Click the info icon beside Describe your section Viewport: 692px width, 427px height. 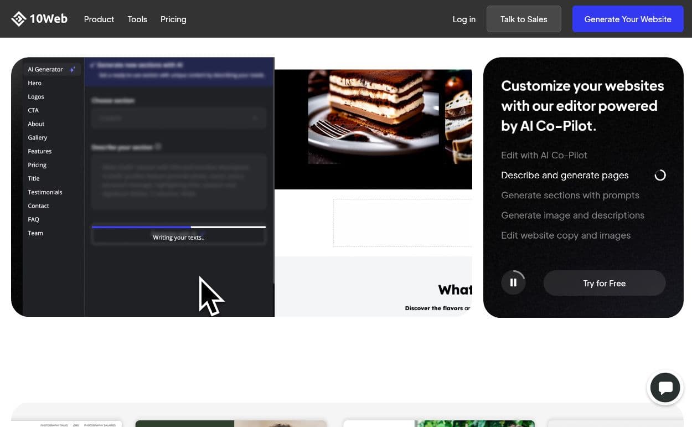159,147
